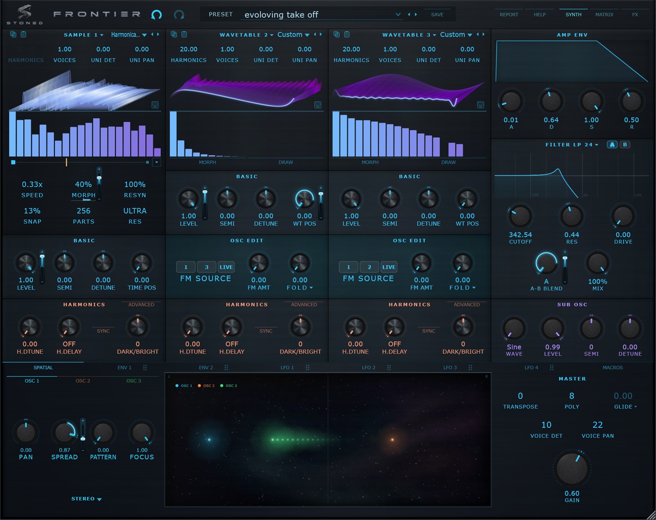Click the master GAIN knob
656x520 pixels.
tap(572, 469)
